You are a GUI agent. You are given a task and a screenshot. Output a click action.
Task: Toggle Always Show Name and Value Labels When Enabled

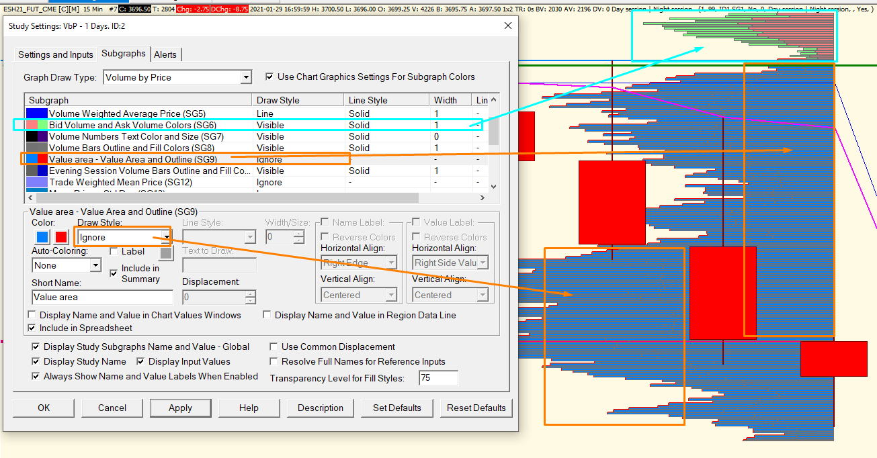36,377
